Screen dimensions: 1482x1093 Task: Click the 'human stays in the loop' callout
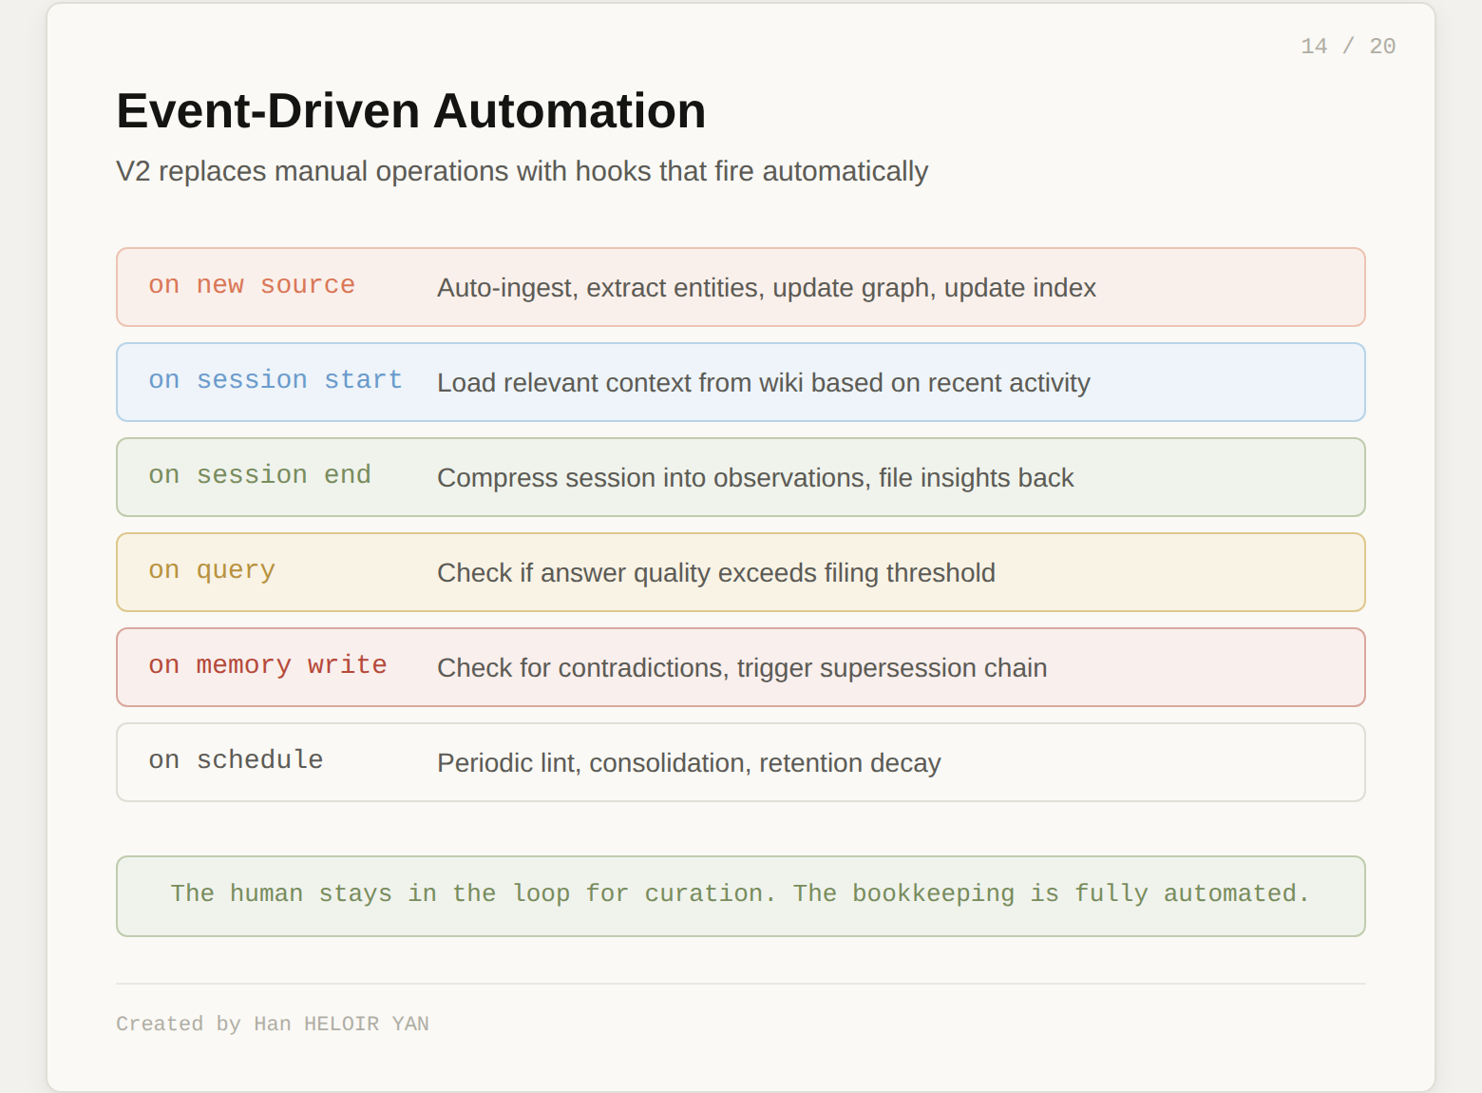(x=741, y=896)
